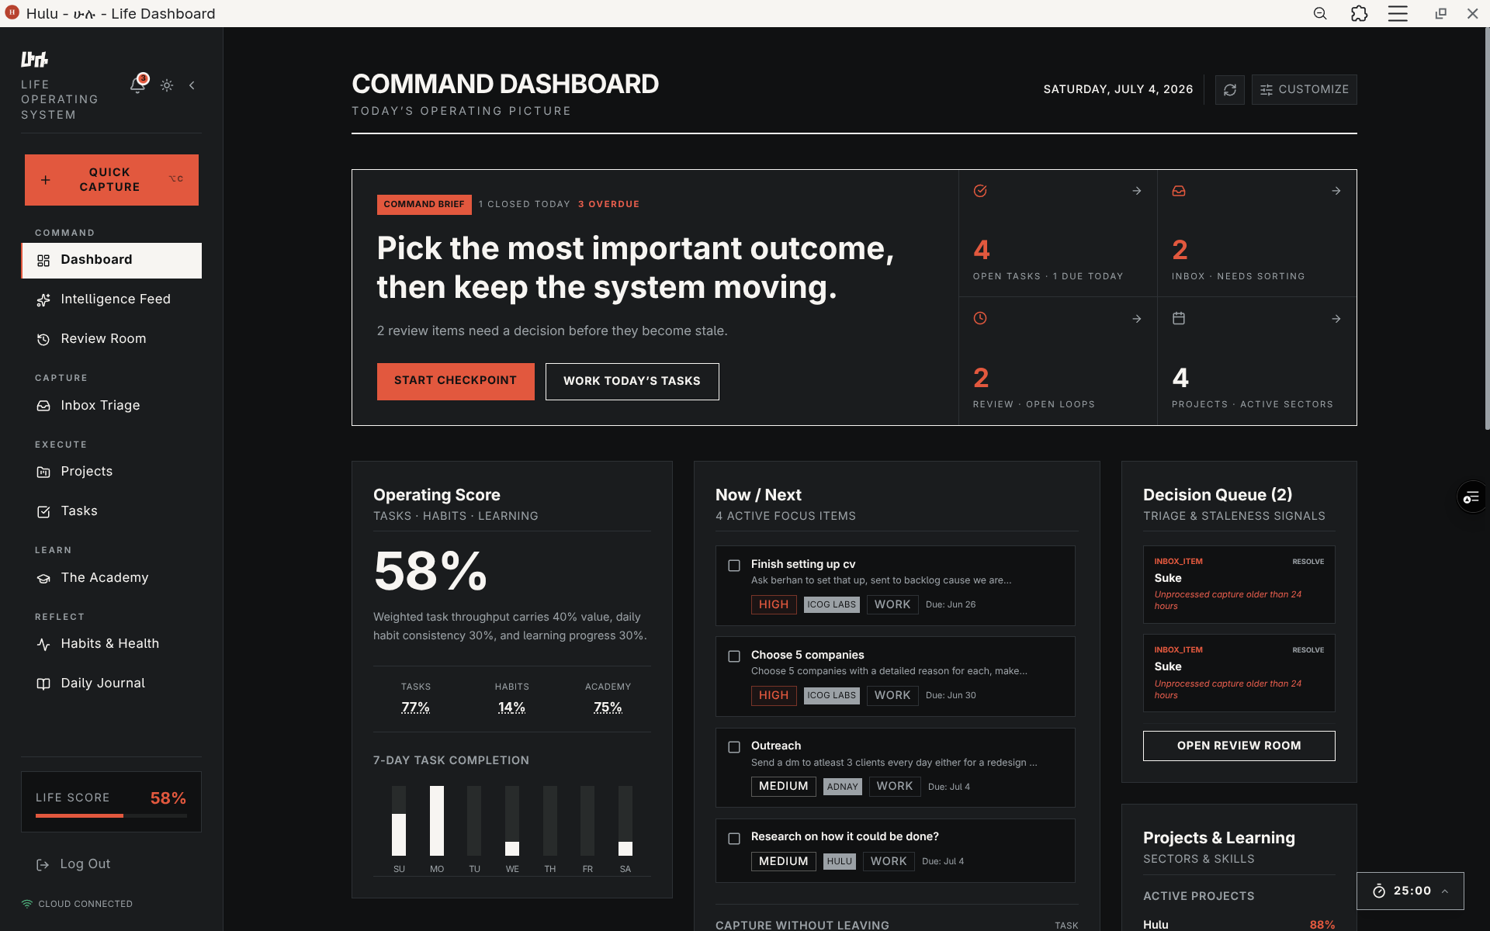1490x931 pixels.
Task: Check off Choose 5 companies task
Action: pyautogui.click(x=734, y=656)
